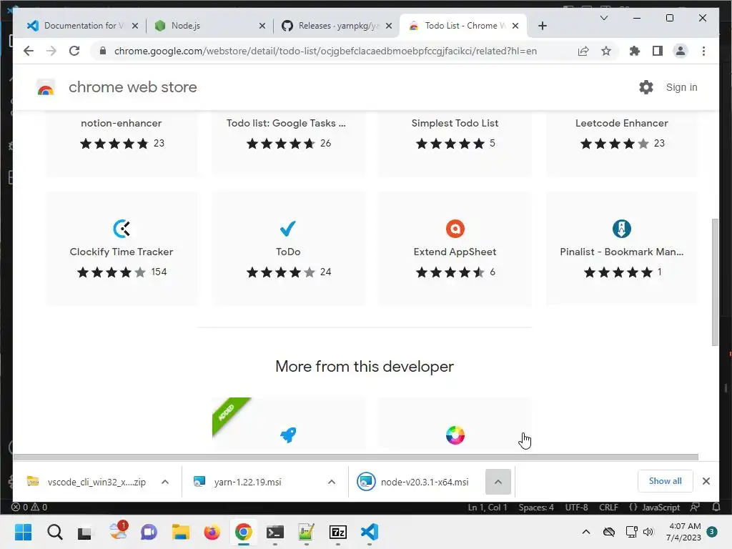
Task: Switch to Visual Studio Code in taskbar
Action: pyautogui.click(x=370, y=532)
